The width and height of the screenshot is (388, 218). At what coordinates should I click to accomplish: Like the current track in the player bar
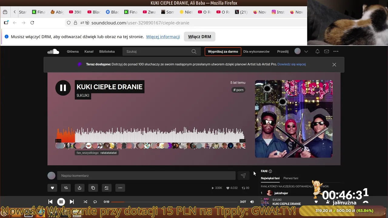(316, 202)
